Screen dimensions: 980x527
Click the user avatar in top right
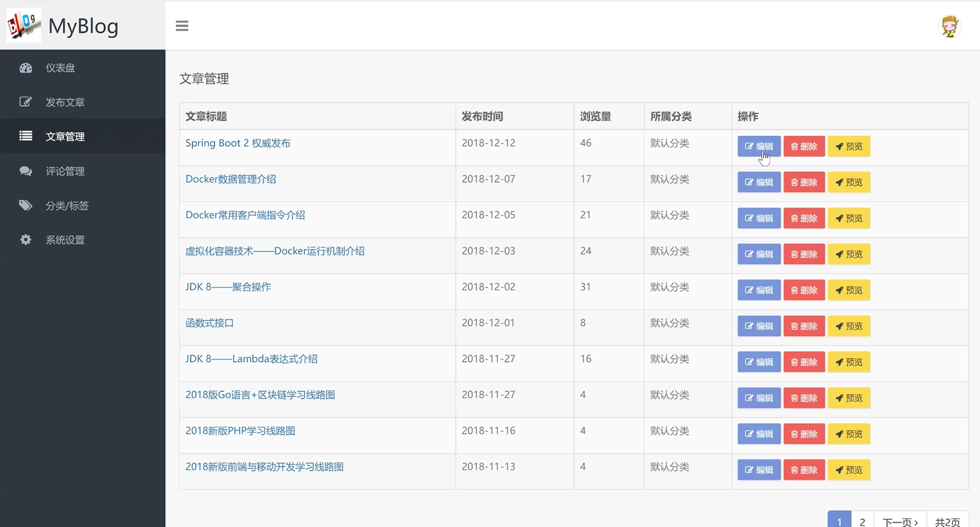(949, 26)
